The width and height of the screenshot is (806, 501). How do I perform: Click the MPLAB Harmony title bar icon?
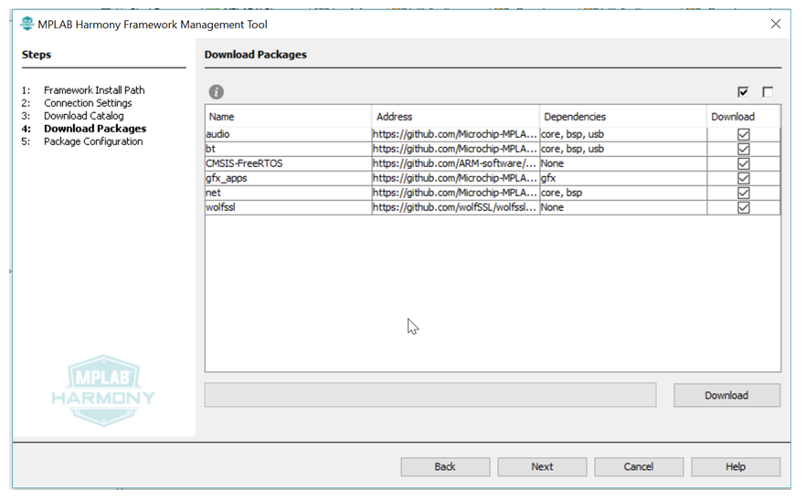(27, 24)
